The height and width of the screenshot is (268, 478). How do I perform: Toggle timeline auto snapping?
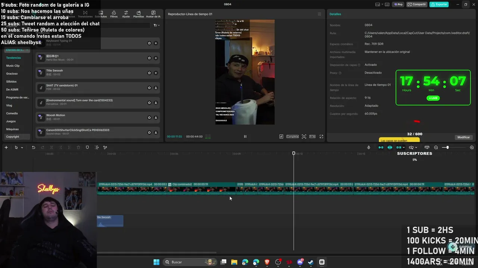point(390,148)
